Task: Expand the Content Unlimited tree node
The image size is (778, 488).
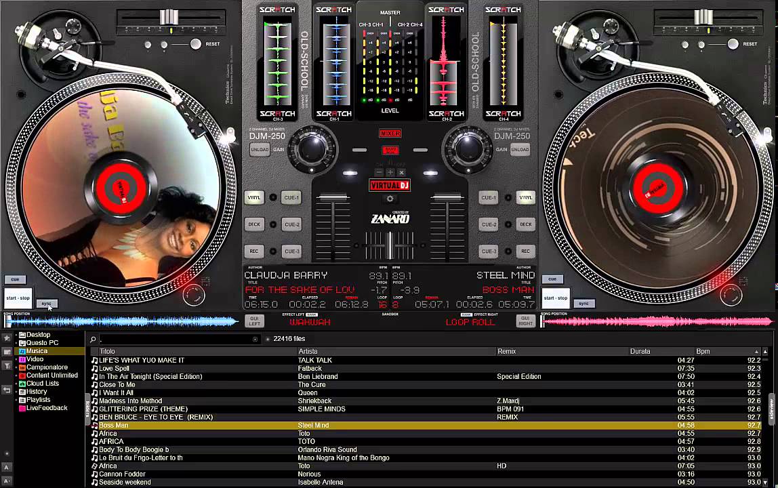Action: click(x=16, y=375)
